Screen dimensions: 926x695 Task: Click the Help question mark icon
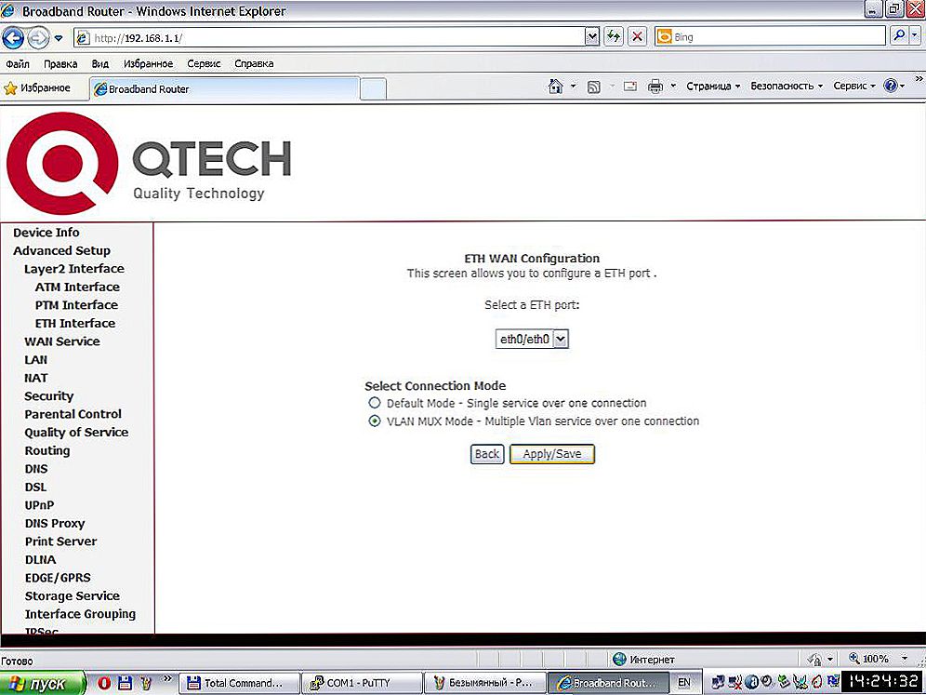pyautogui.click(x=891, y=86)
